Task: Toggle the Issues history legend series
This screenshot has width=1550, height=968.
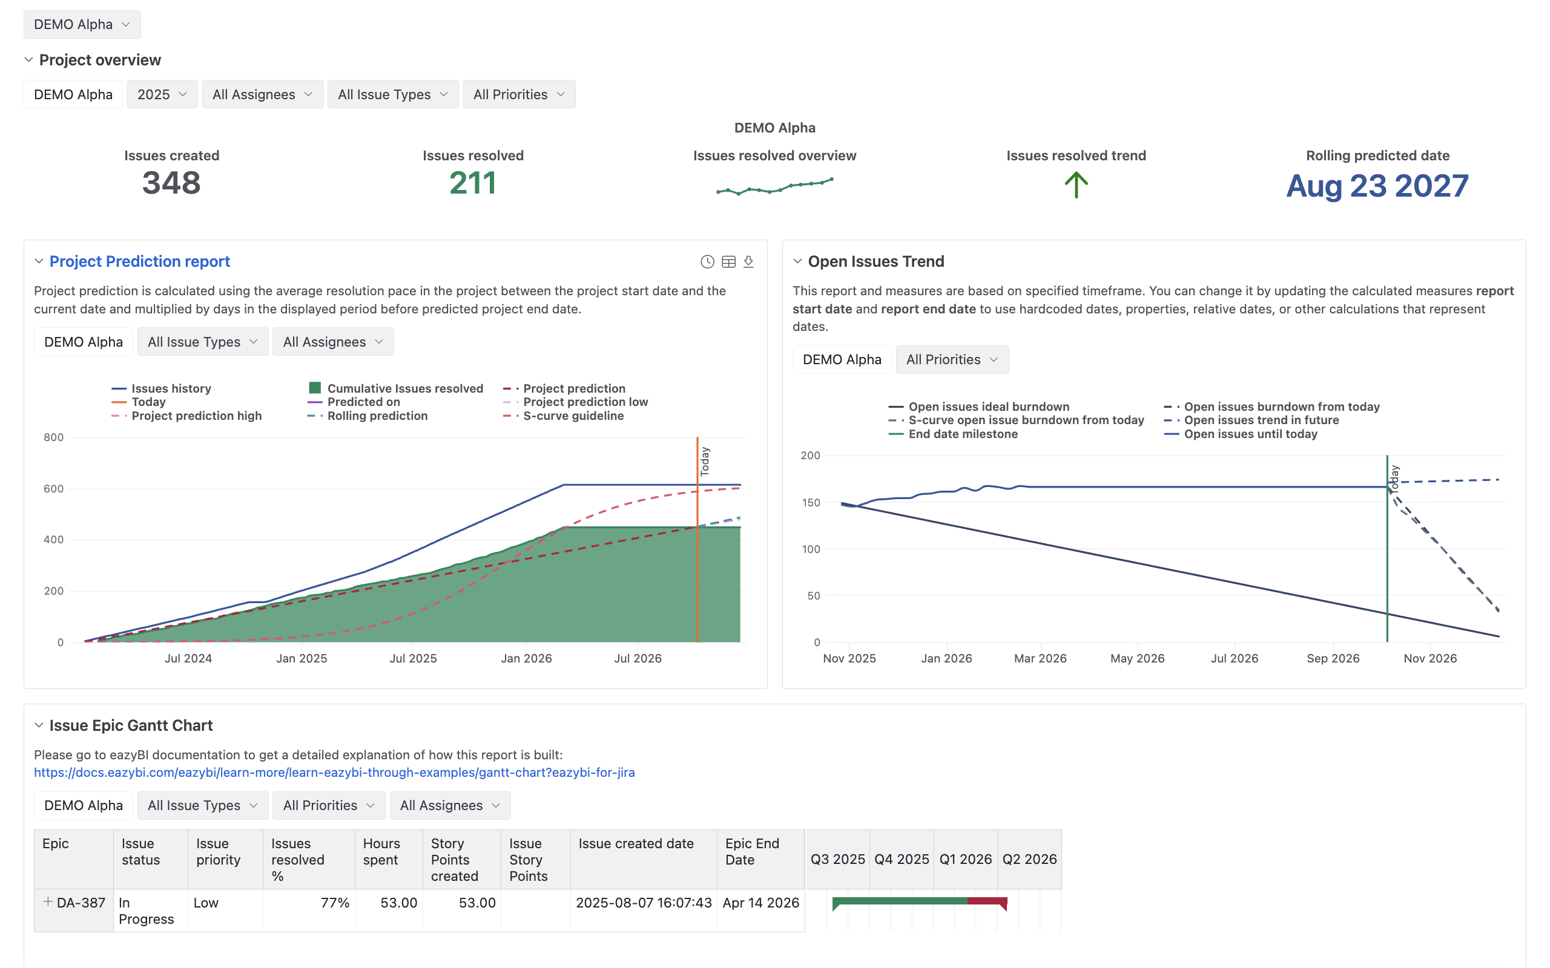Action: (x=162, y=388)
